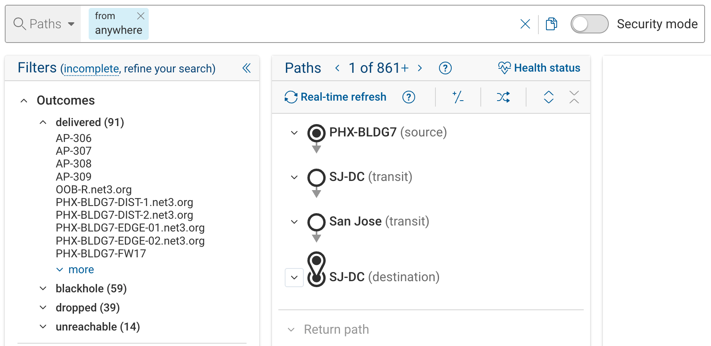Open help next to path counter
Screen dimensions: 711x346
click(x=445, y=68)
